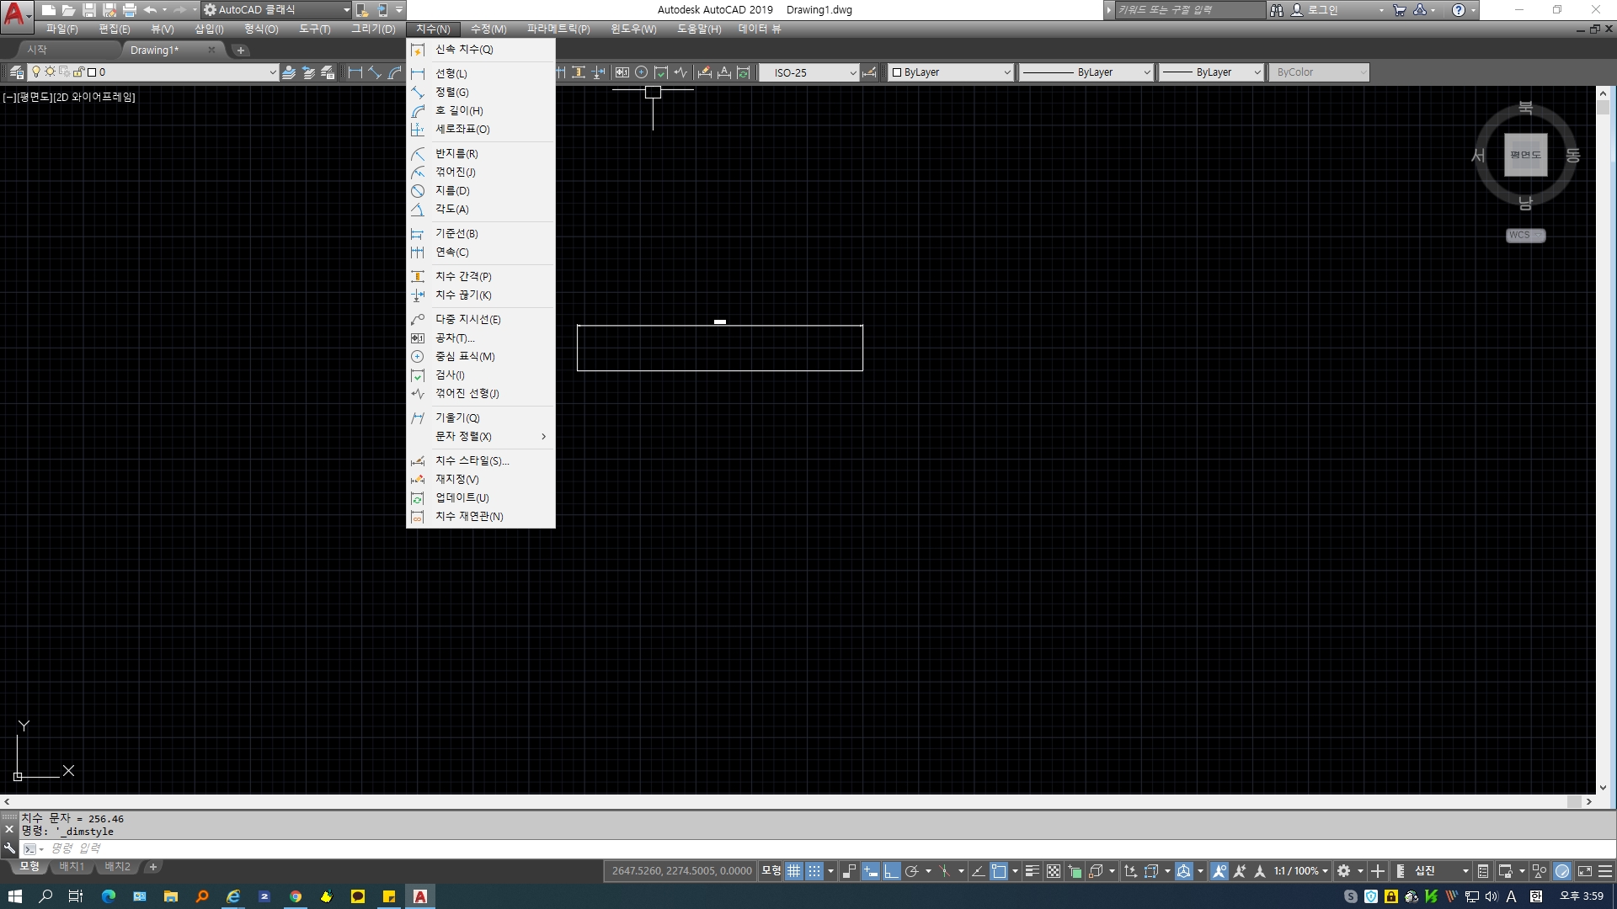Save the drawing with the disk icon
Screen dimensions: 1617x909
click(89, 10)
